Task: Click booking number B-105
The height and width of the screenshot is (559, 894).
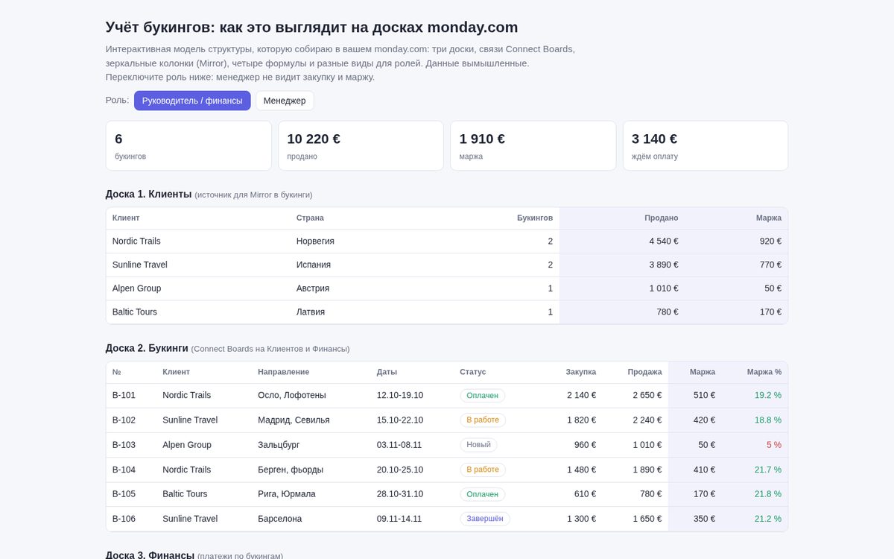Action: coord(124,494)
